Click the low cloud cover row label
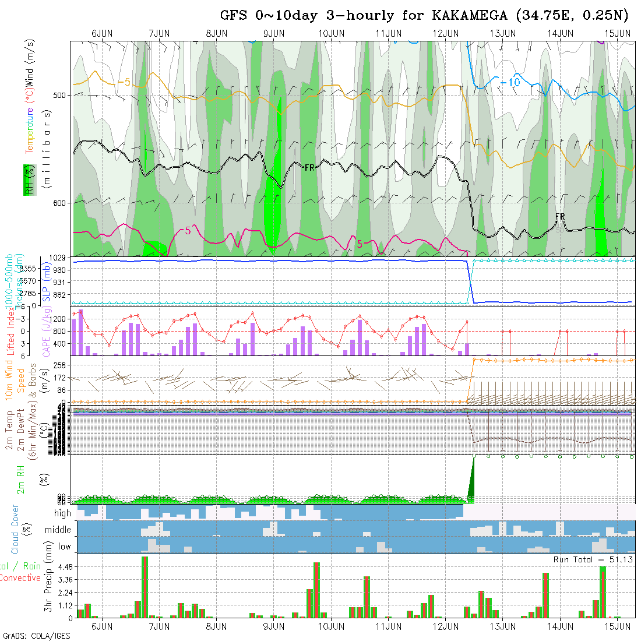 [x=64, y=547]
